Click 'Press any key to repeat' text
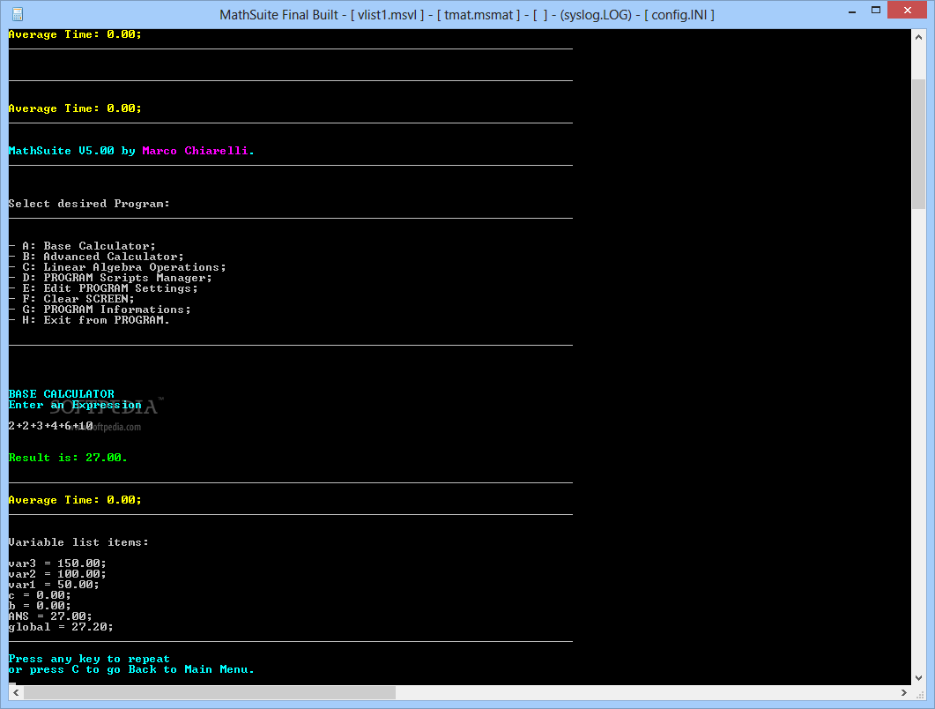 (89, 659)
